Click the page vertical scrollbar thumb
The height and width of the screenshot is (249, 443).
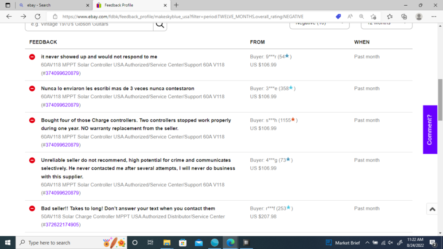click(440, 100)
